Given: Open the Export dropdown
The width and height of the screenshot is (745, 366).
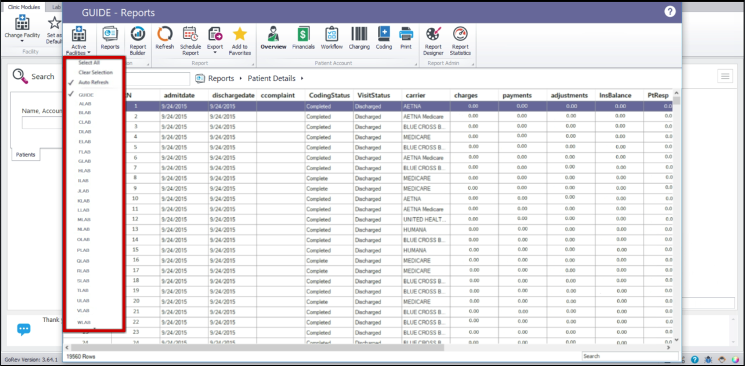Looking at the screenshot, I should tap(215, 41).
